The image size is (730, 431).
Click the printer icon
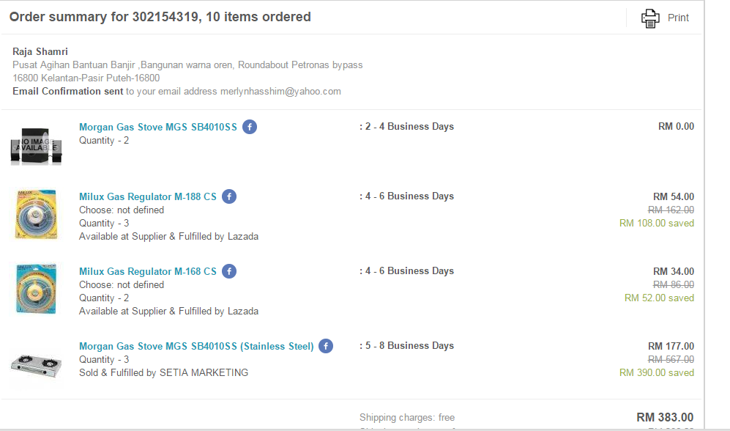click(649, 18)
